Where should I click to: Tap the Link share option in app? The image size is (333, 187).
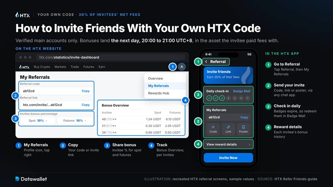click(x=228, y=129)
